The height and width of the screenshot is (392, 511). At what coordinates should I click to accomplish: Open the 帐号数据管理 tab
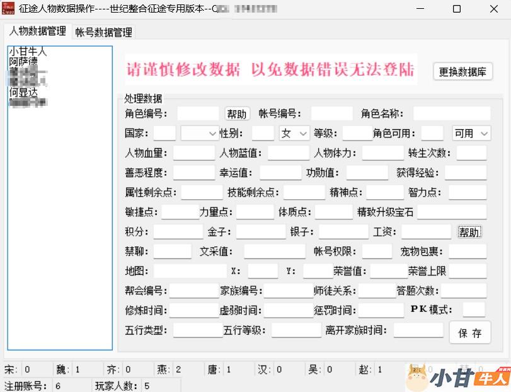pyautogui.click(x=103, y=32)
